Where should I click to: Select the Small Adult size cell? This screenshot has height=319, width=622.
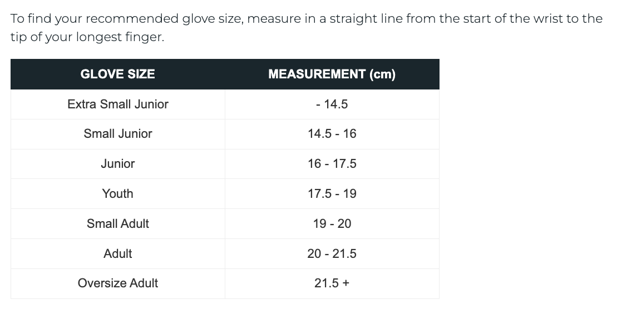(x=117, y=224)
